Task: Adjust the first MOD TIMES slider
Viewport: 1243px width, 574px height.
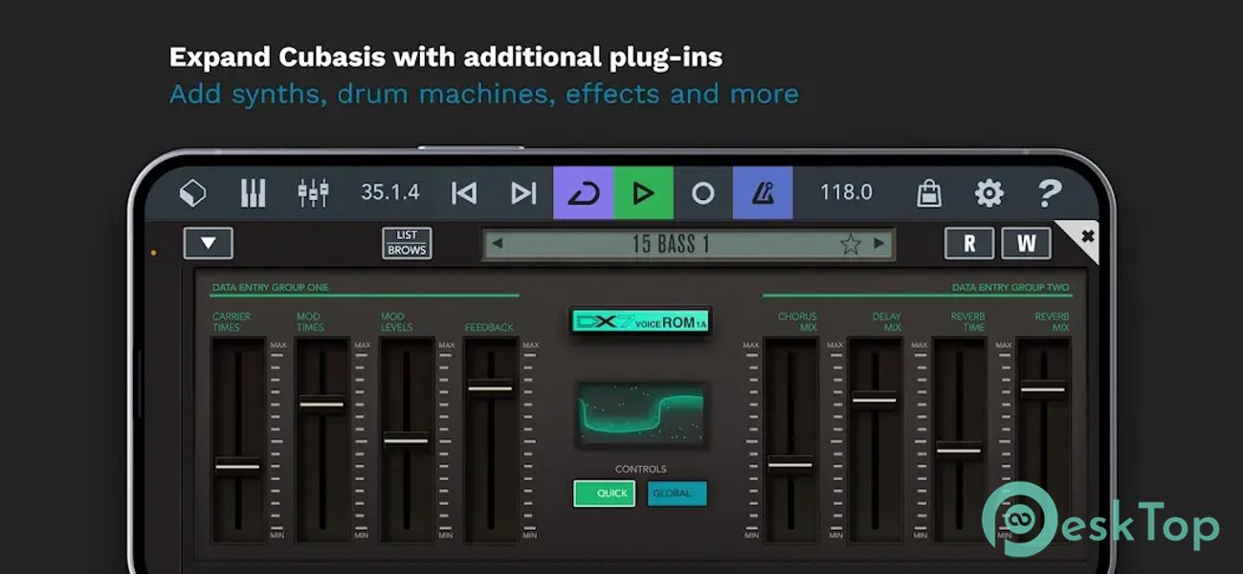Action: coord(322,405)
